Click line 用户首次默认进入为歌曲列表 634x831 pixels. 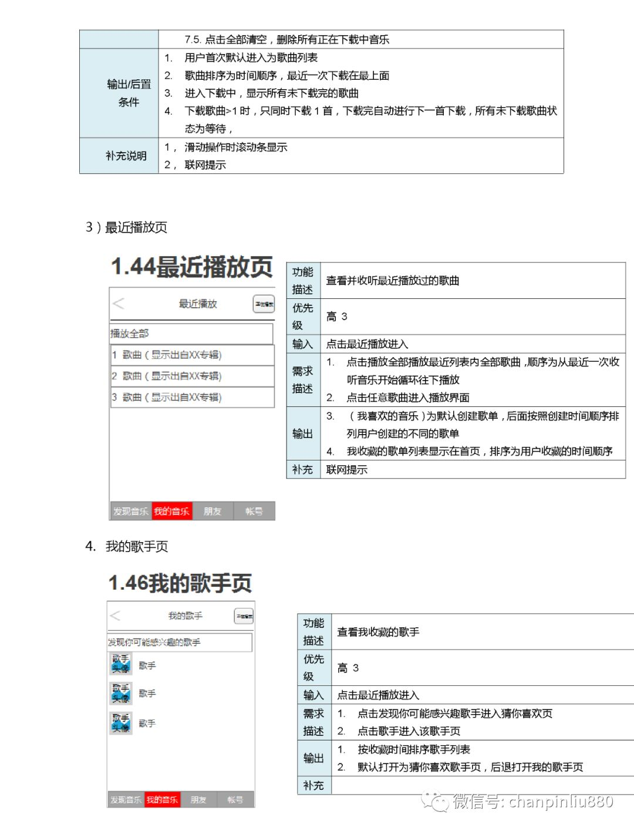click(251, 58)
